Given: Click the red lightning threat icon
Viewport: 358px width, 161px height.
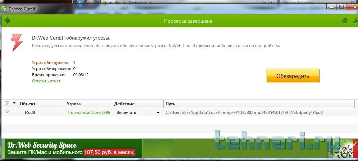Looking at the screenshot, I should [x=17, y=43].
